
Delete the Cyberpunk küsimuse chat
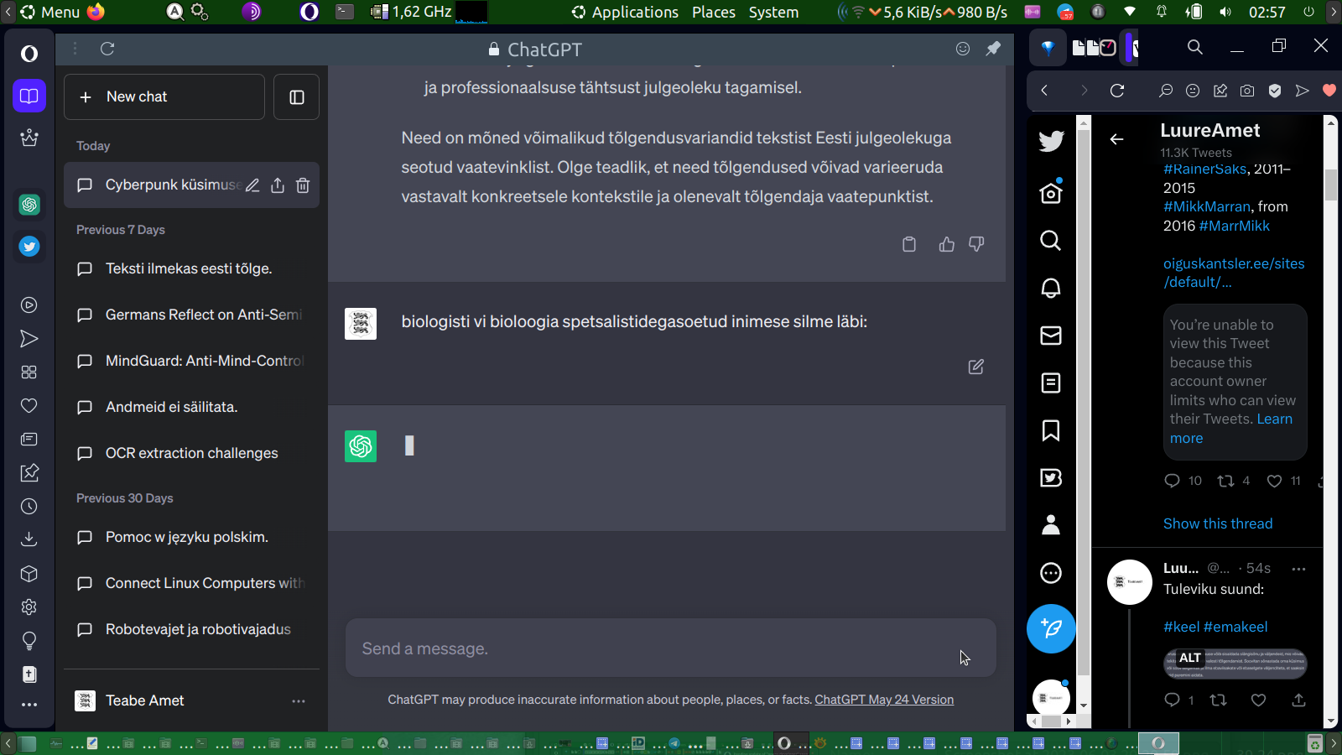[303, 185]
